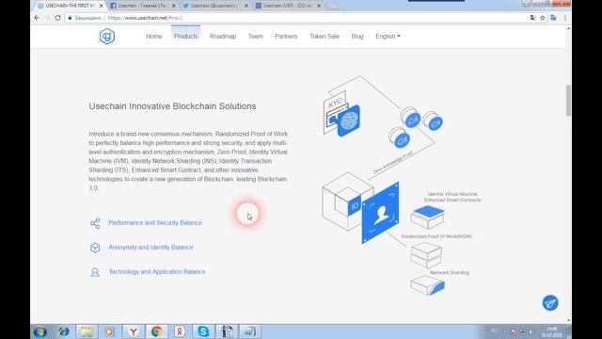
Task: Click the translate page icon in address bar
Action: point(533,18)
